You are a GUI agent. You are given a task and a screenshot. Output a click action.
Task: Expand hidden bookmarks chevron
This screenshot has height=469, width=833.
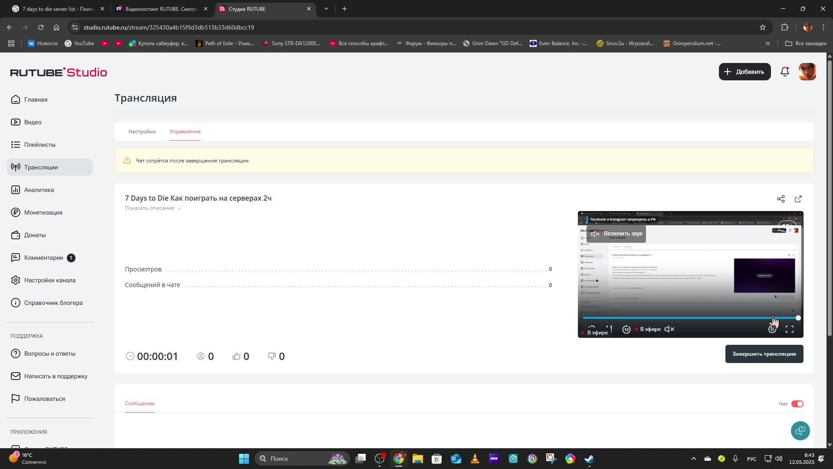pyautogui.click(x=767, y=43)
